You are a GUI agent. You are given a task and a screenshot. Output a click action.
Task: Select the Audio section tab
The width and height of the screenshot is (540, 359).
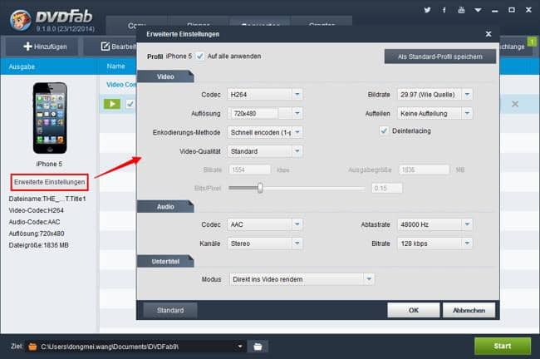[x=165, y=207]
